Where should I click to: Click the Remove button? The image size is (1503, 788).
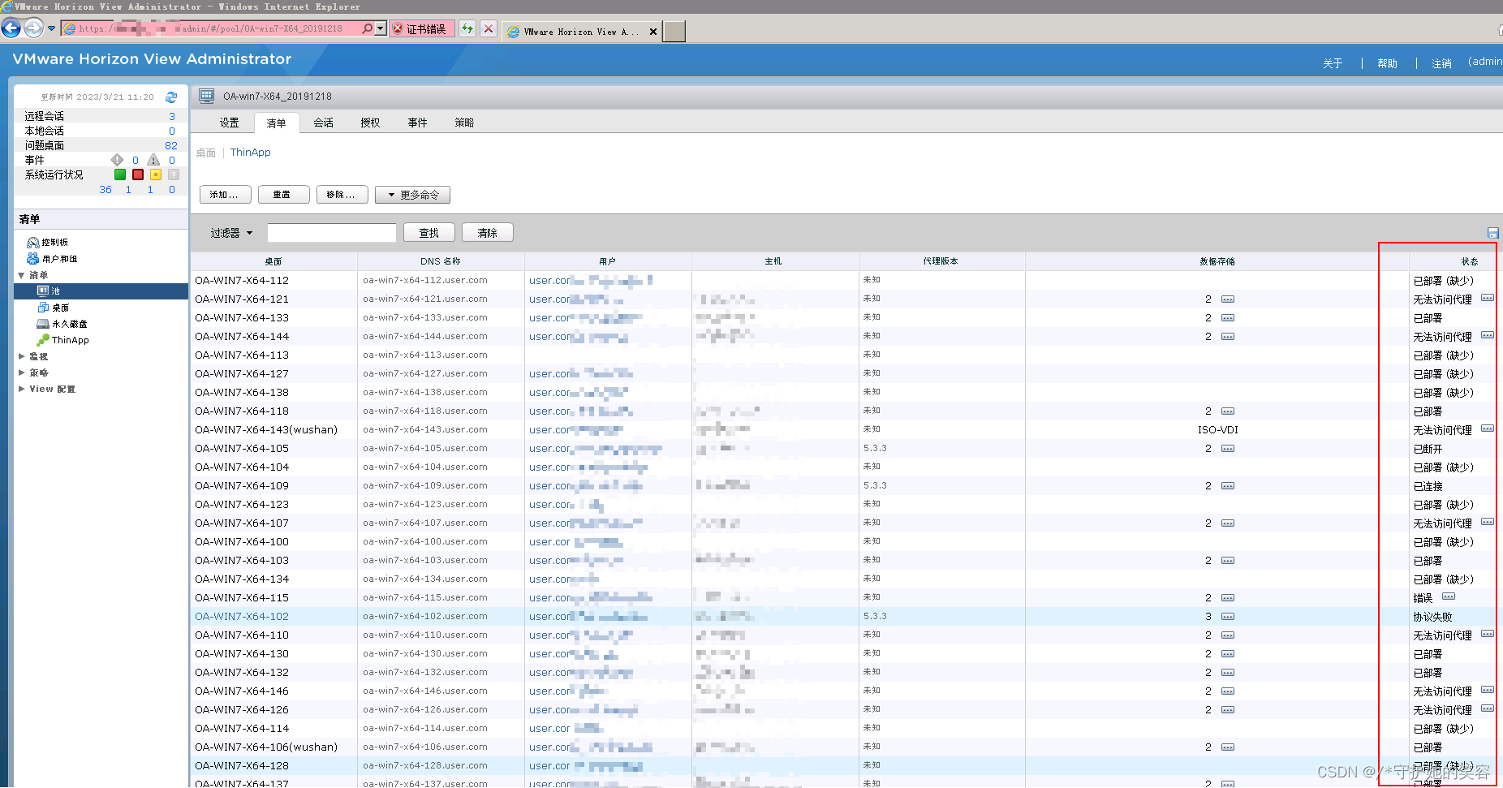342,195
